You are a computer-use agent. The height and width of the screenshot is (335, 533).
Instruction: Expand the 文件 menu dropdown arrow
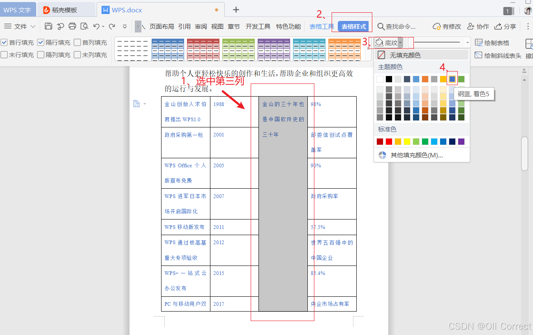33,27
